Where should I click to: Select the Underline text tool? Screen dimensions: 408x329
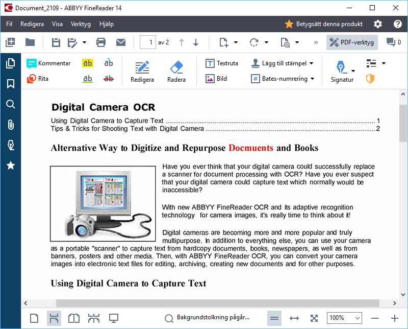87,79
